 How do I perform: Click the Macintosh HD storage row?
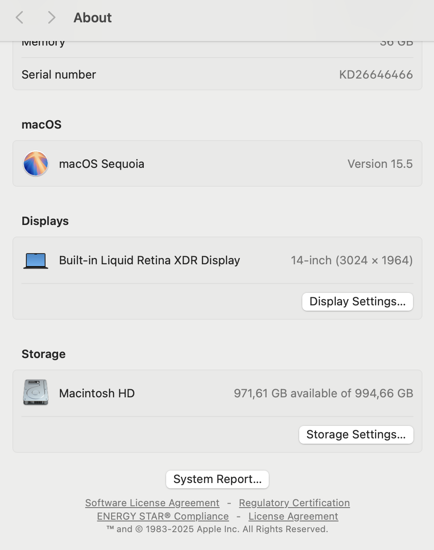point(217,393)
